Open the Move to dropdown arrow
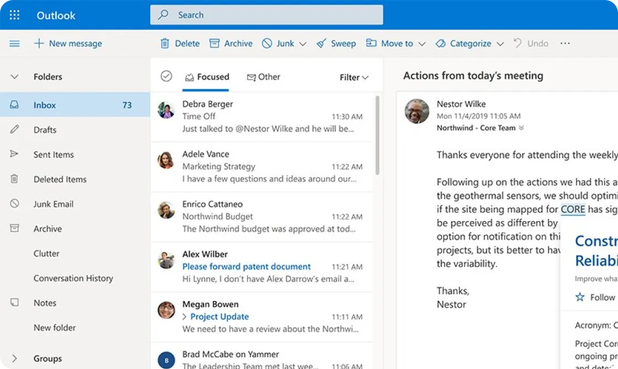Screen dimensions: 618x369 (x=422, y=43)
